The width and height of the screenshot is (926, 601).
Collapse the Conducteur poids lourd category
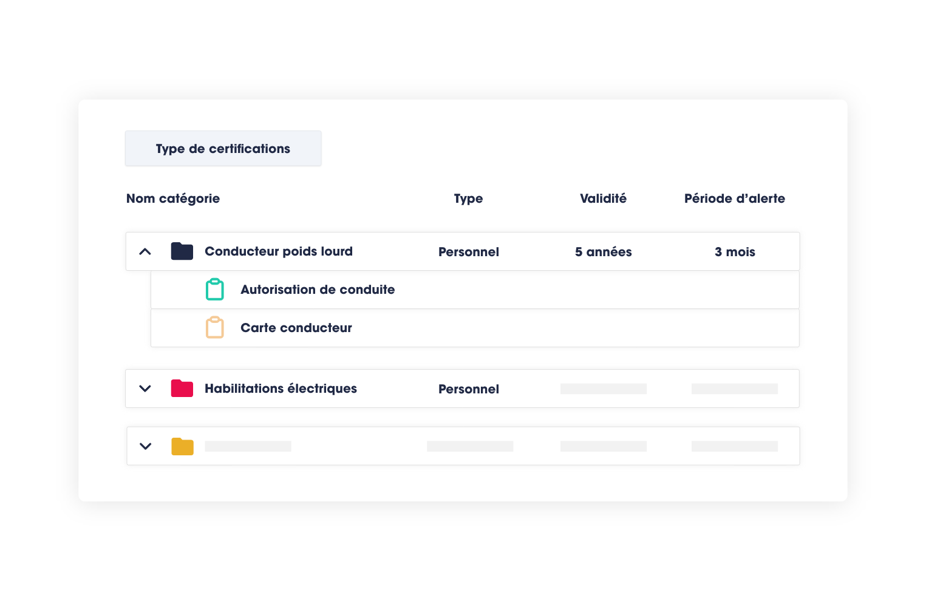(145, 251)
